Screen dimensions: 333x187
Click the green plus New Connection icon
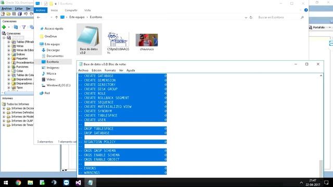click(4, 27)
